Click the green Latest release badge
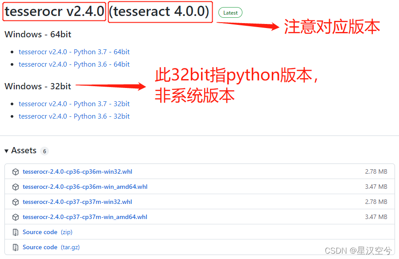 click(230, 13)
